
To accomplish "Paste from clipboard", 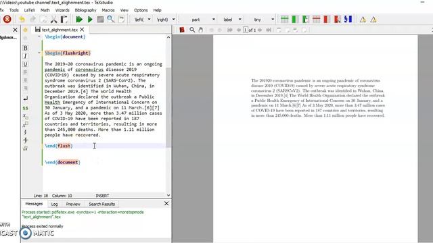I will point(64,20).
